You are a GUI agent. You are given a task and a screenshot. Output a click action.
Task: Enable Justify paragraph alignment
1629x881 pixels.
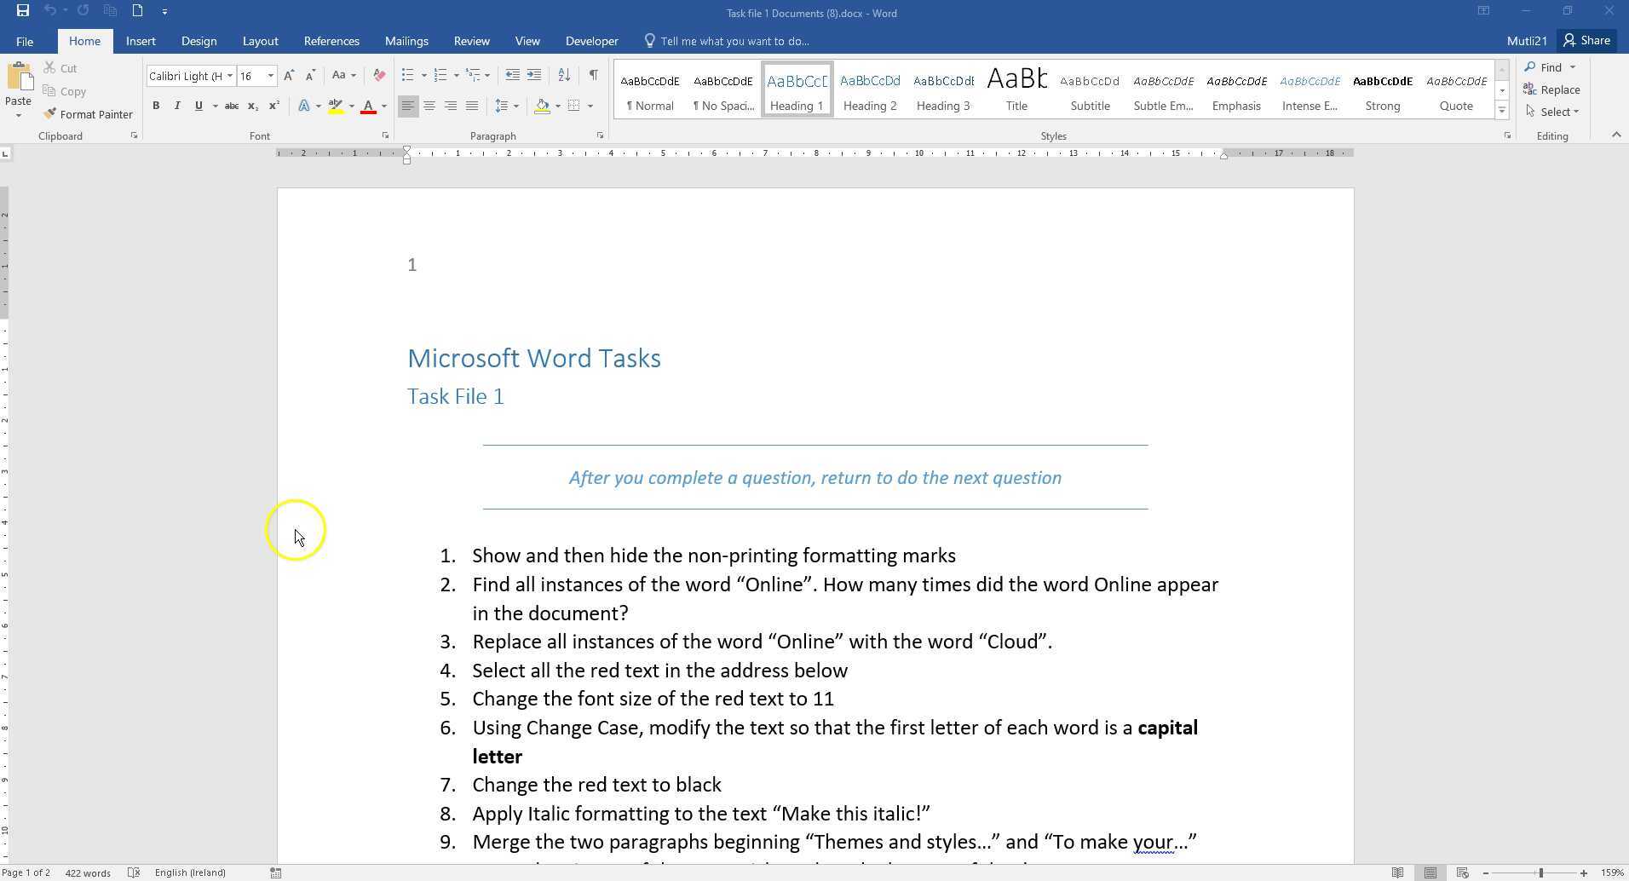471,106
